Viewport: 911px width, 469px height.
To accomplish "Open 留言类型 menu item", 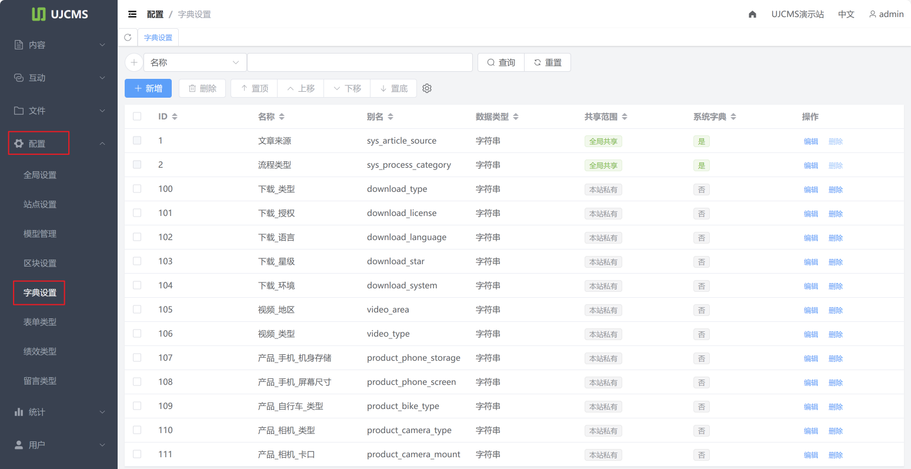I will (40, 381).
